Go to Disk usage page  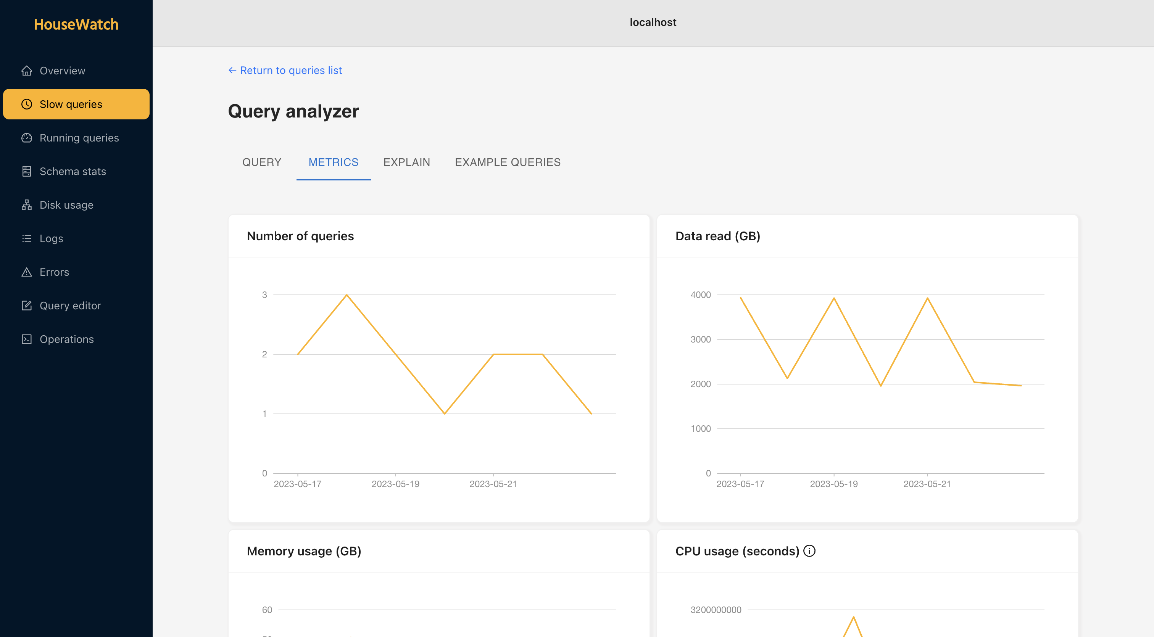coord(66,205)
